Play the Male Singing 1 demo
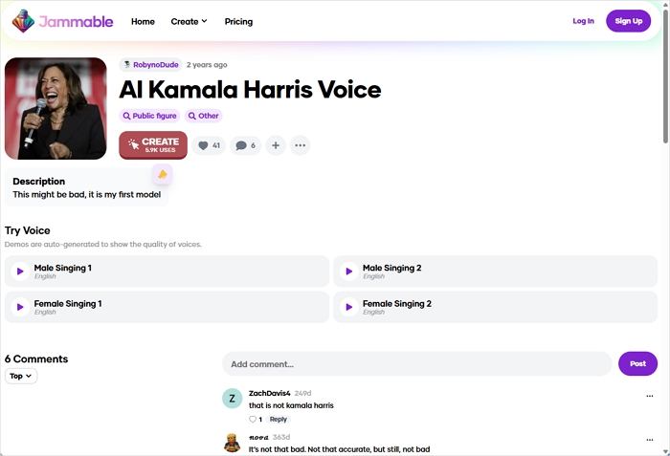Screen dimensions: 670x456 click(x=20, y=271)
